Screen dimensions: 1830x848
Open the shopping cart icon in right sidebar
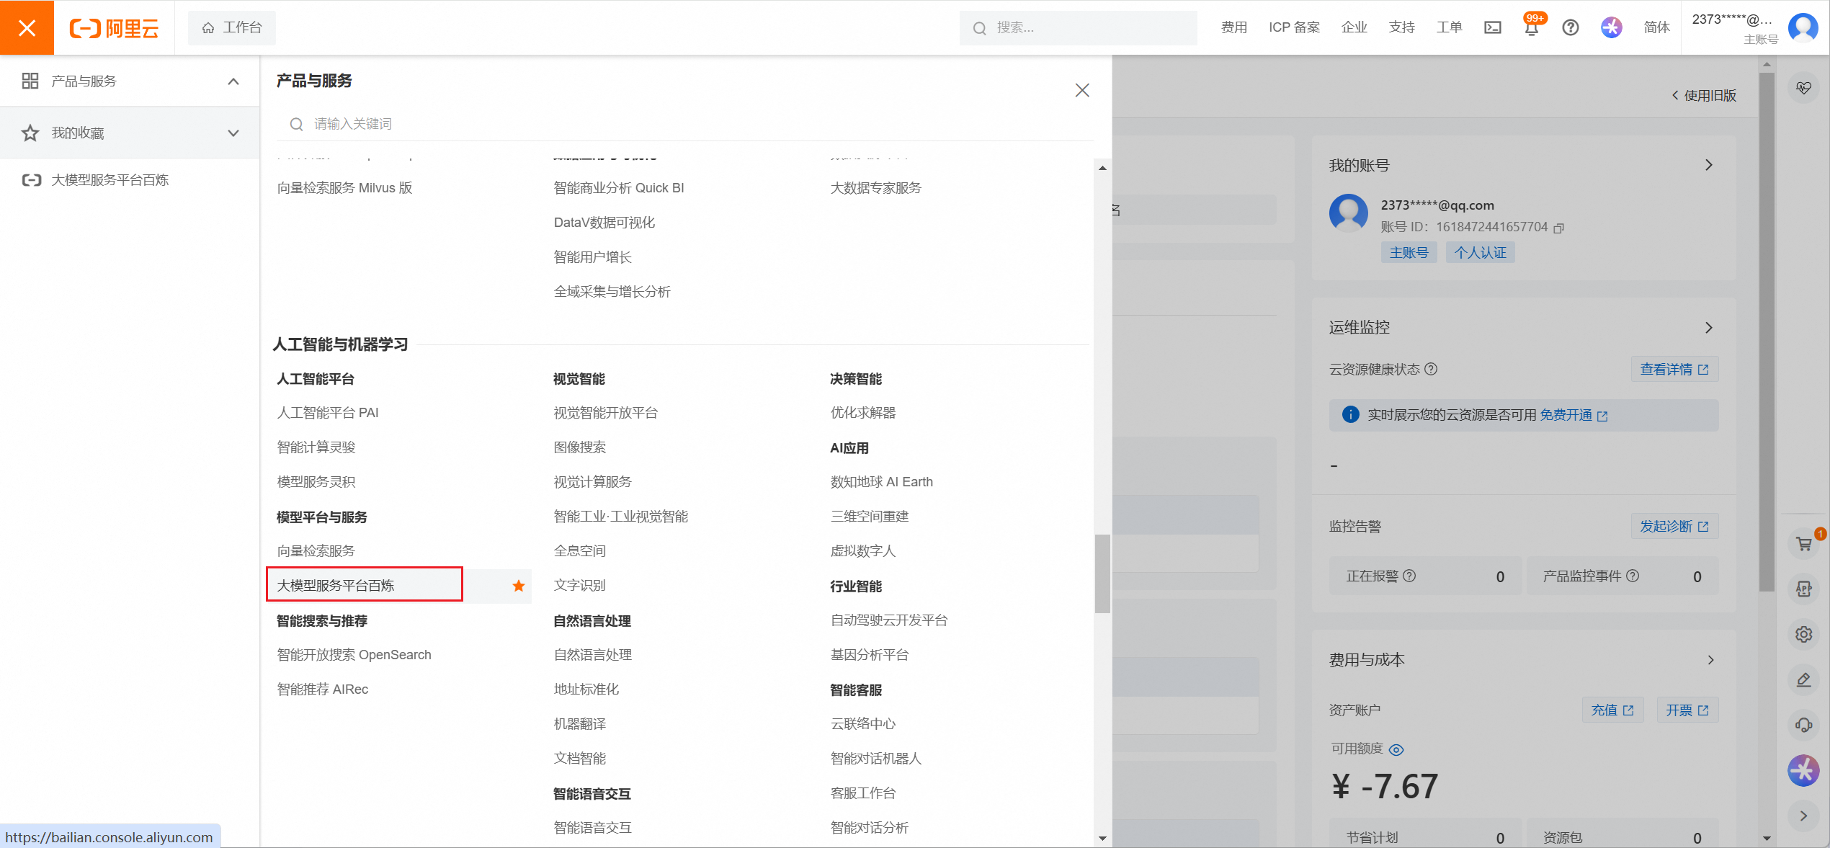1804,544
